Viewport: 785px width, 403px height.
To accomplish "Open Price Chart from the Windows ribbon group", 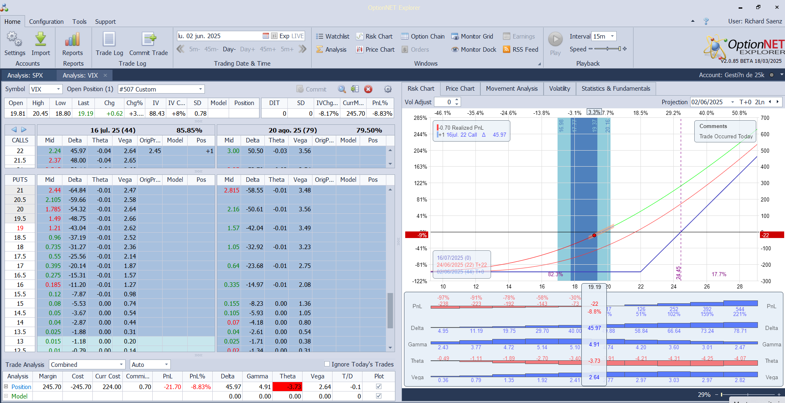I will [x=375, y=50].
